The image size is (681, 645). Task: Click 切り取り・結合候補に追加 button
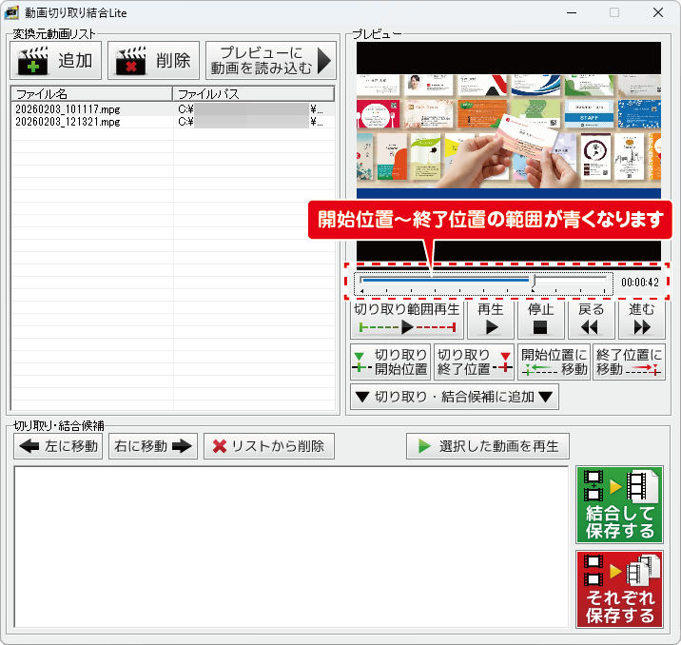(455, 398)
